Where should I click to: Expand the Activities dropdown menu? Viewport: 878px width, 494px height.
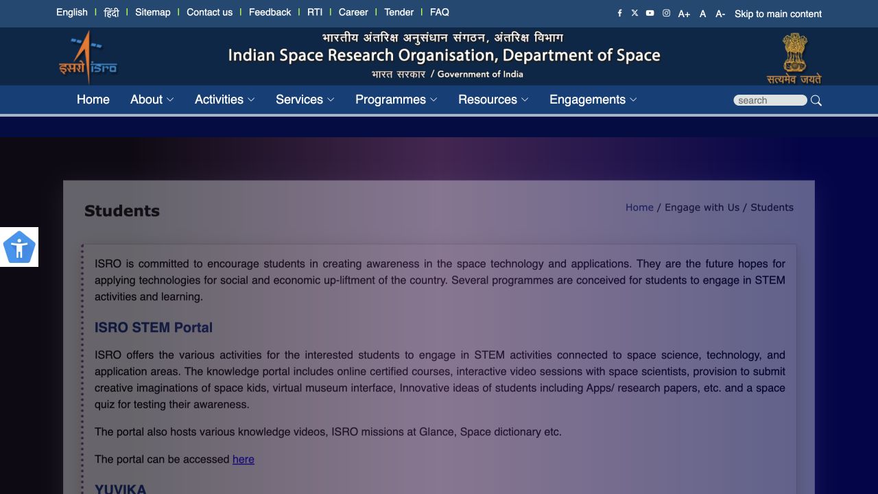[x=225, y=99]
